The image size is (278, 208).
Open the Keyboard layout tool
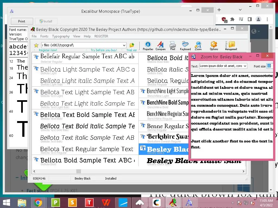(185, 46)
